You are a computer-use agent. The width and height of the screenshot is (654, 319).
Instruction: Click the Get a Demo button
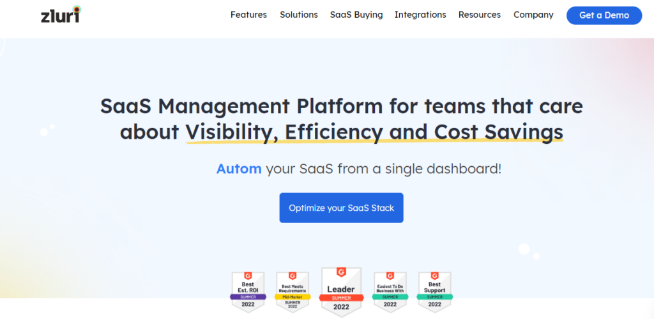pyautogui.click(x=604, y=15)
